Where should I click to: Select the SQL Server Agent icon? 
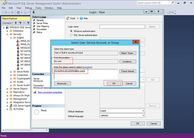pos(11,106)
